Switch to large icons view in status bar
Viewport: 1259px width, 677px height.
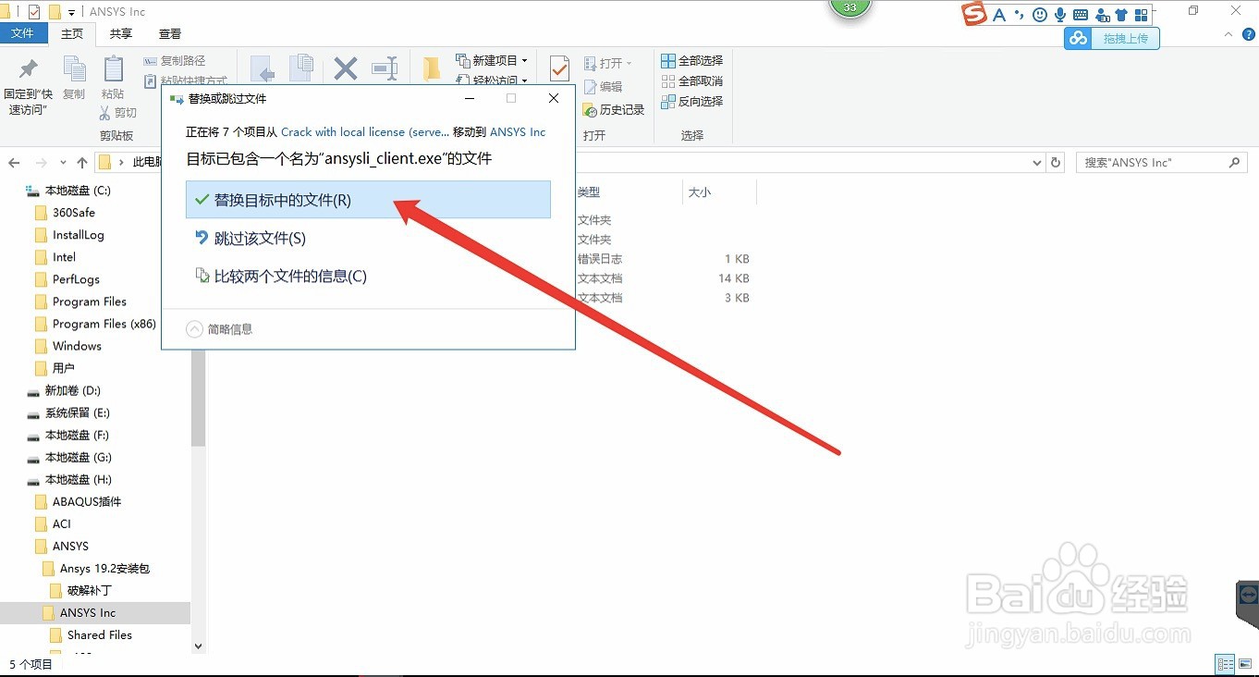tap(1245, 664)
